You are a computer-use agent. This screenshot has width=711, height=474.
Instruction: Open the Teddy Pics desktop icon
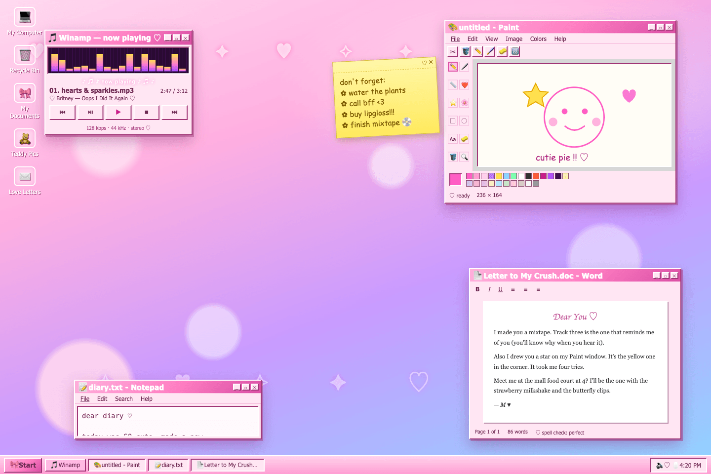pyautogui.click(x=25, y=143)
